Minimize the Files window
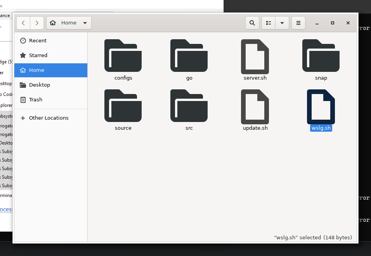Screen dimensions: 371x256 (317, 23)
